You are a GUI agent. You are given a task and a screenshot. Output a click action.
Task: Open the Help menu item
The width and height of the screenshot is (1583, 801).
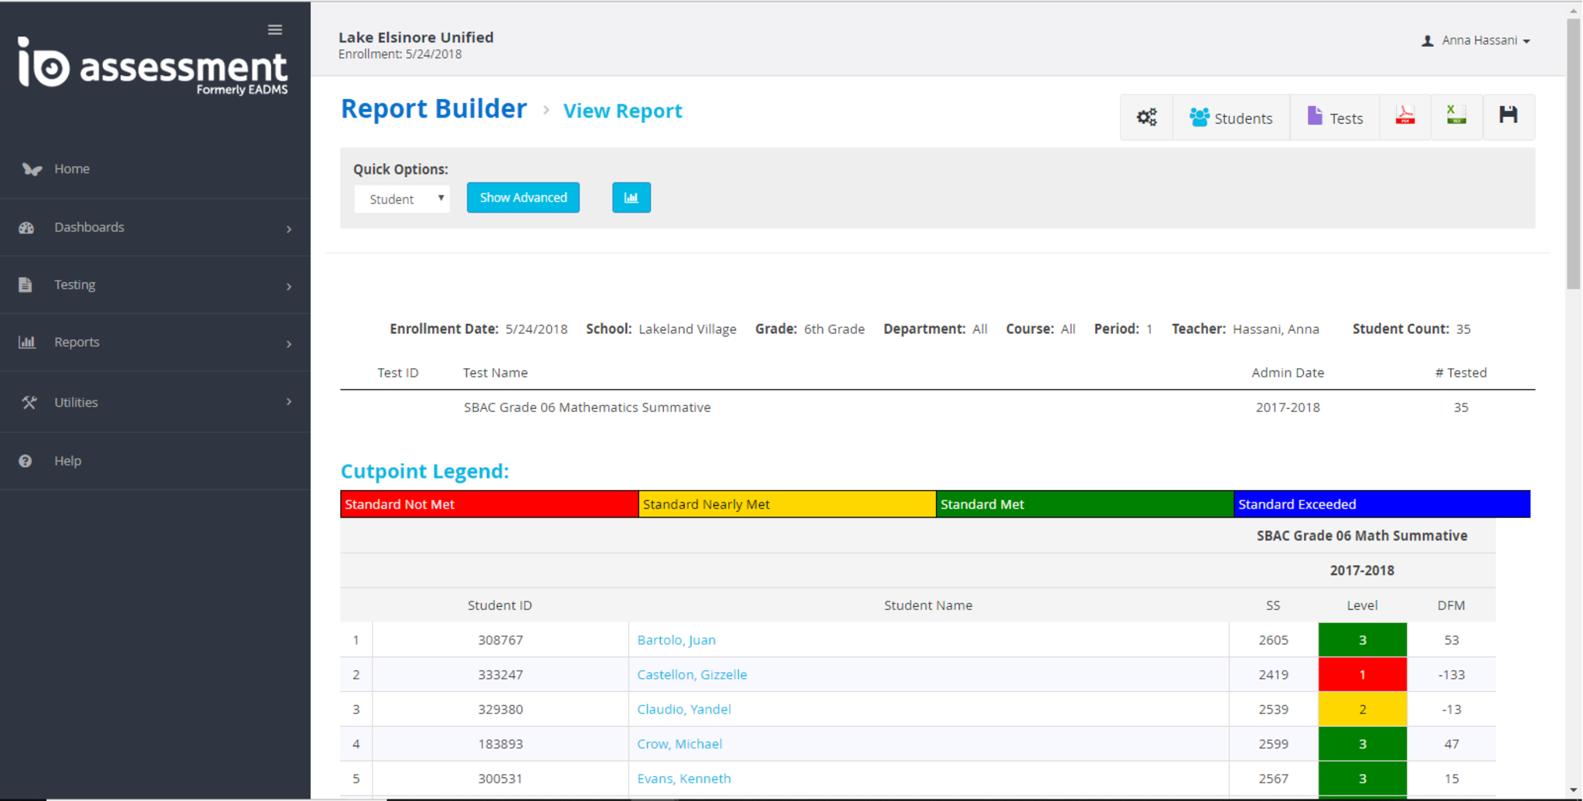[67, 461]
